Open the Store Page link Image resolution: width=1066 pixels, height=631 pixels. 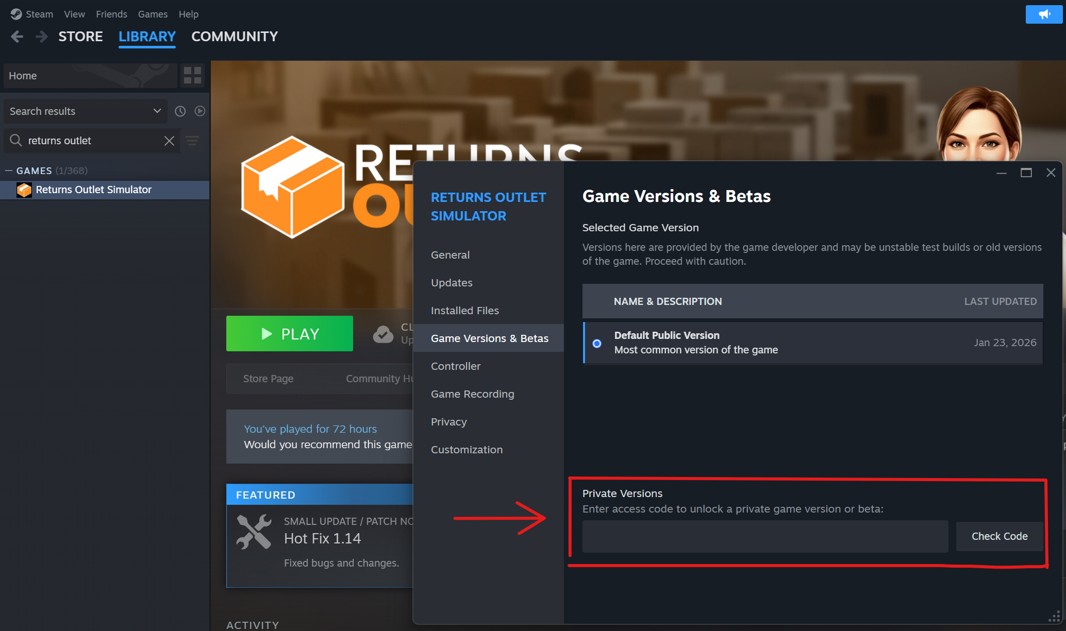(x=268, y=379)
